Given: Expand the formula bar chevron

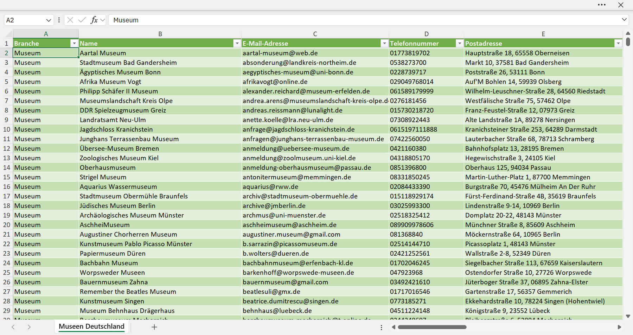Looking at the screenshot, I should point(624,20).
